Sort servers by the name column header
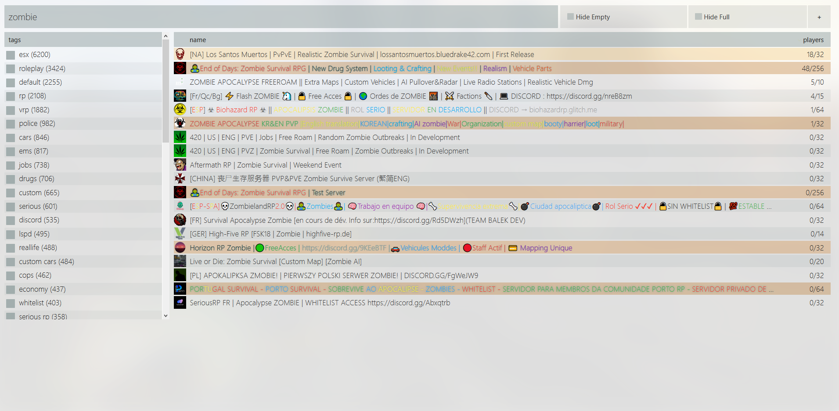 point(198,40)
